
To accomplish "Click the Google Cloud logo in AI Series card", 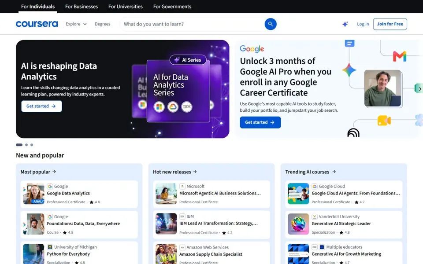I will [x=173, y=107].
